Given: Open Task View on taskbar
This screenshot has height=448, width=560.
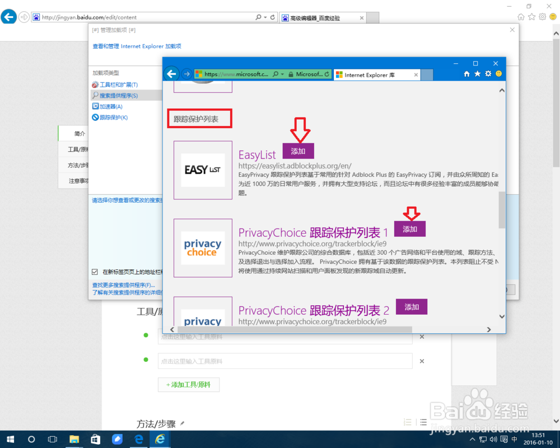Looking at the screenshot, I should pos(53,439).
